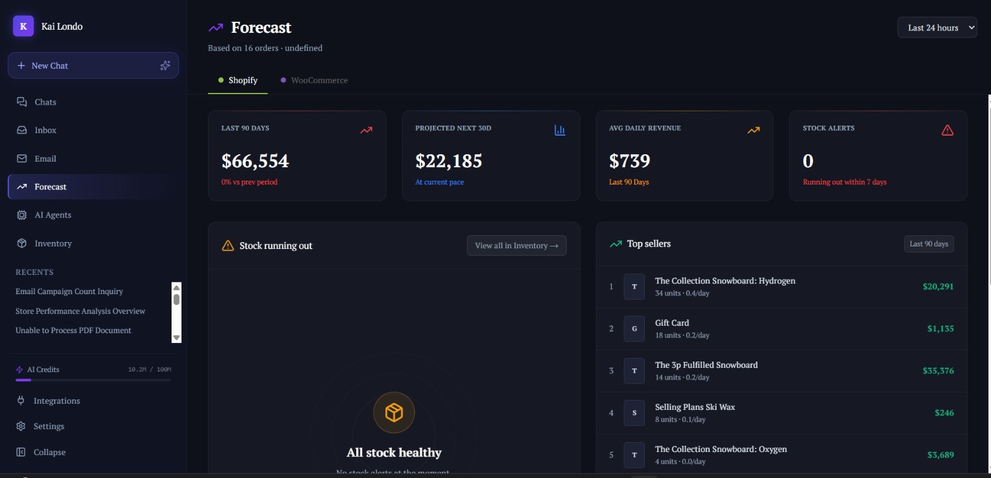The width and height of the screenshot is (991, 478).
Task: Click the Gift Card product name
Action: tap(672, 323)
